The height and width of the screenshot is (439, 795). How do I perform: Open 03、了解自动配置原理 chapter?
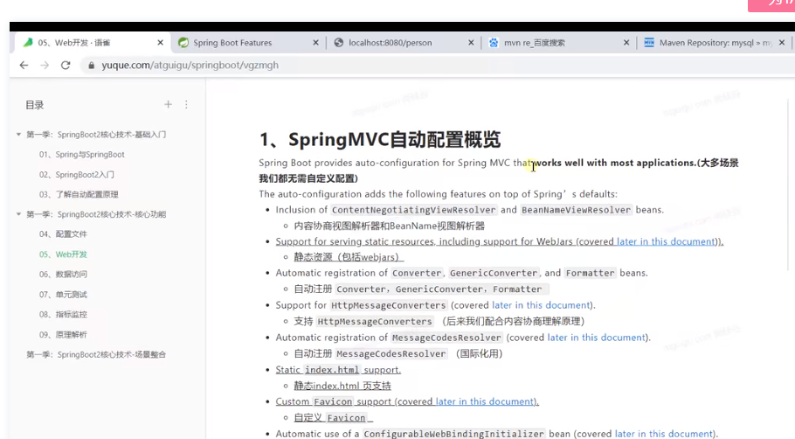pyautogui.click(x=79, y=194)
